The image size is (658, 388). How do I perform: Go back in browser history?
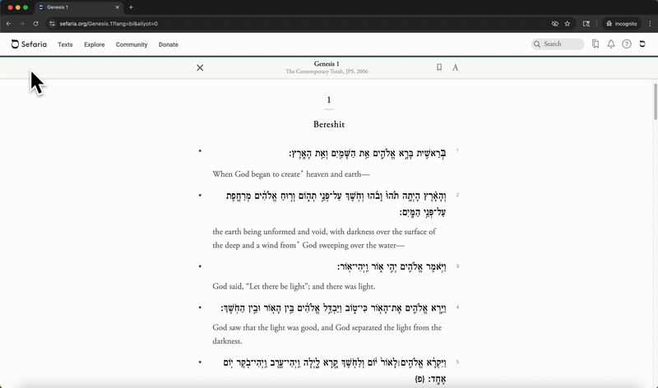pyautogui.click(x=8, y=24)
